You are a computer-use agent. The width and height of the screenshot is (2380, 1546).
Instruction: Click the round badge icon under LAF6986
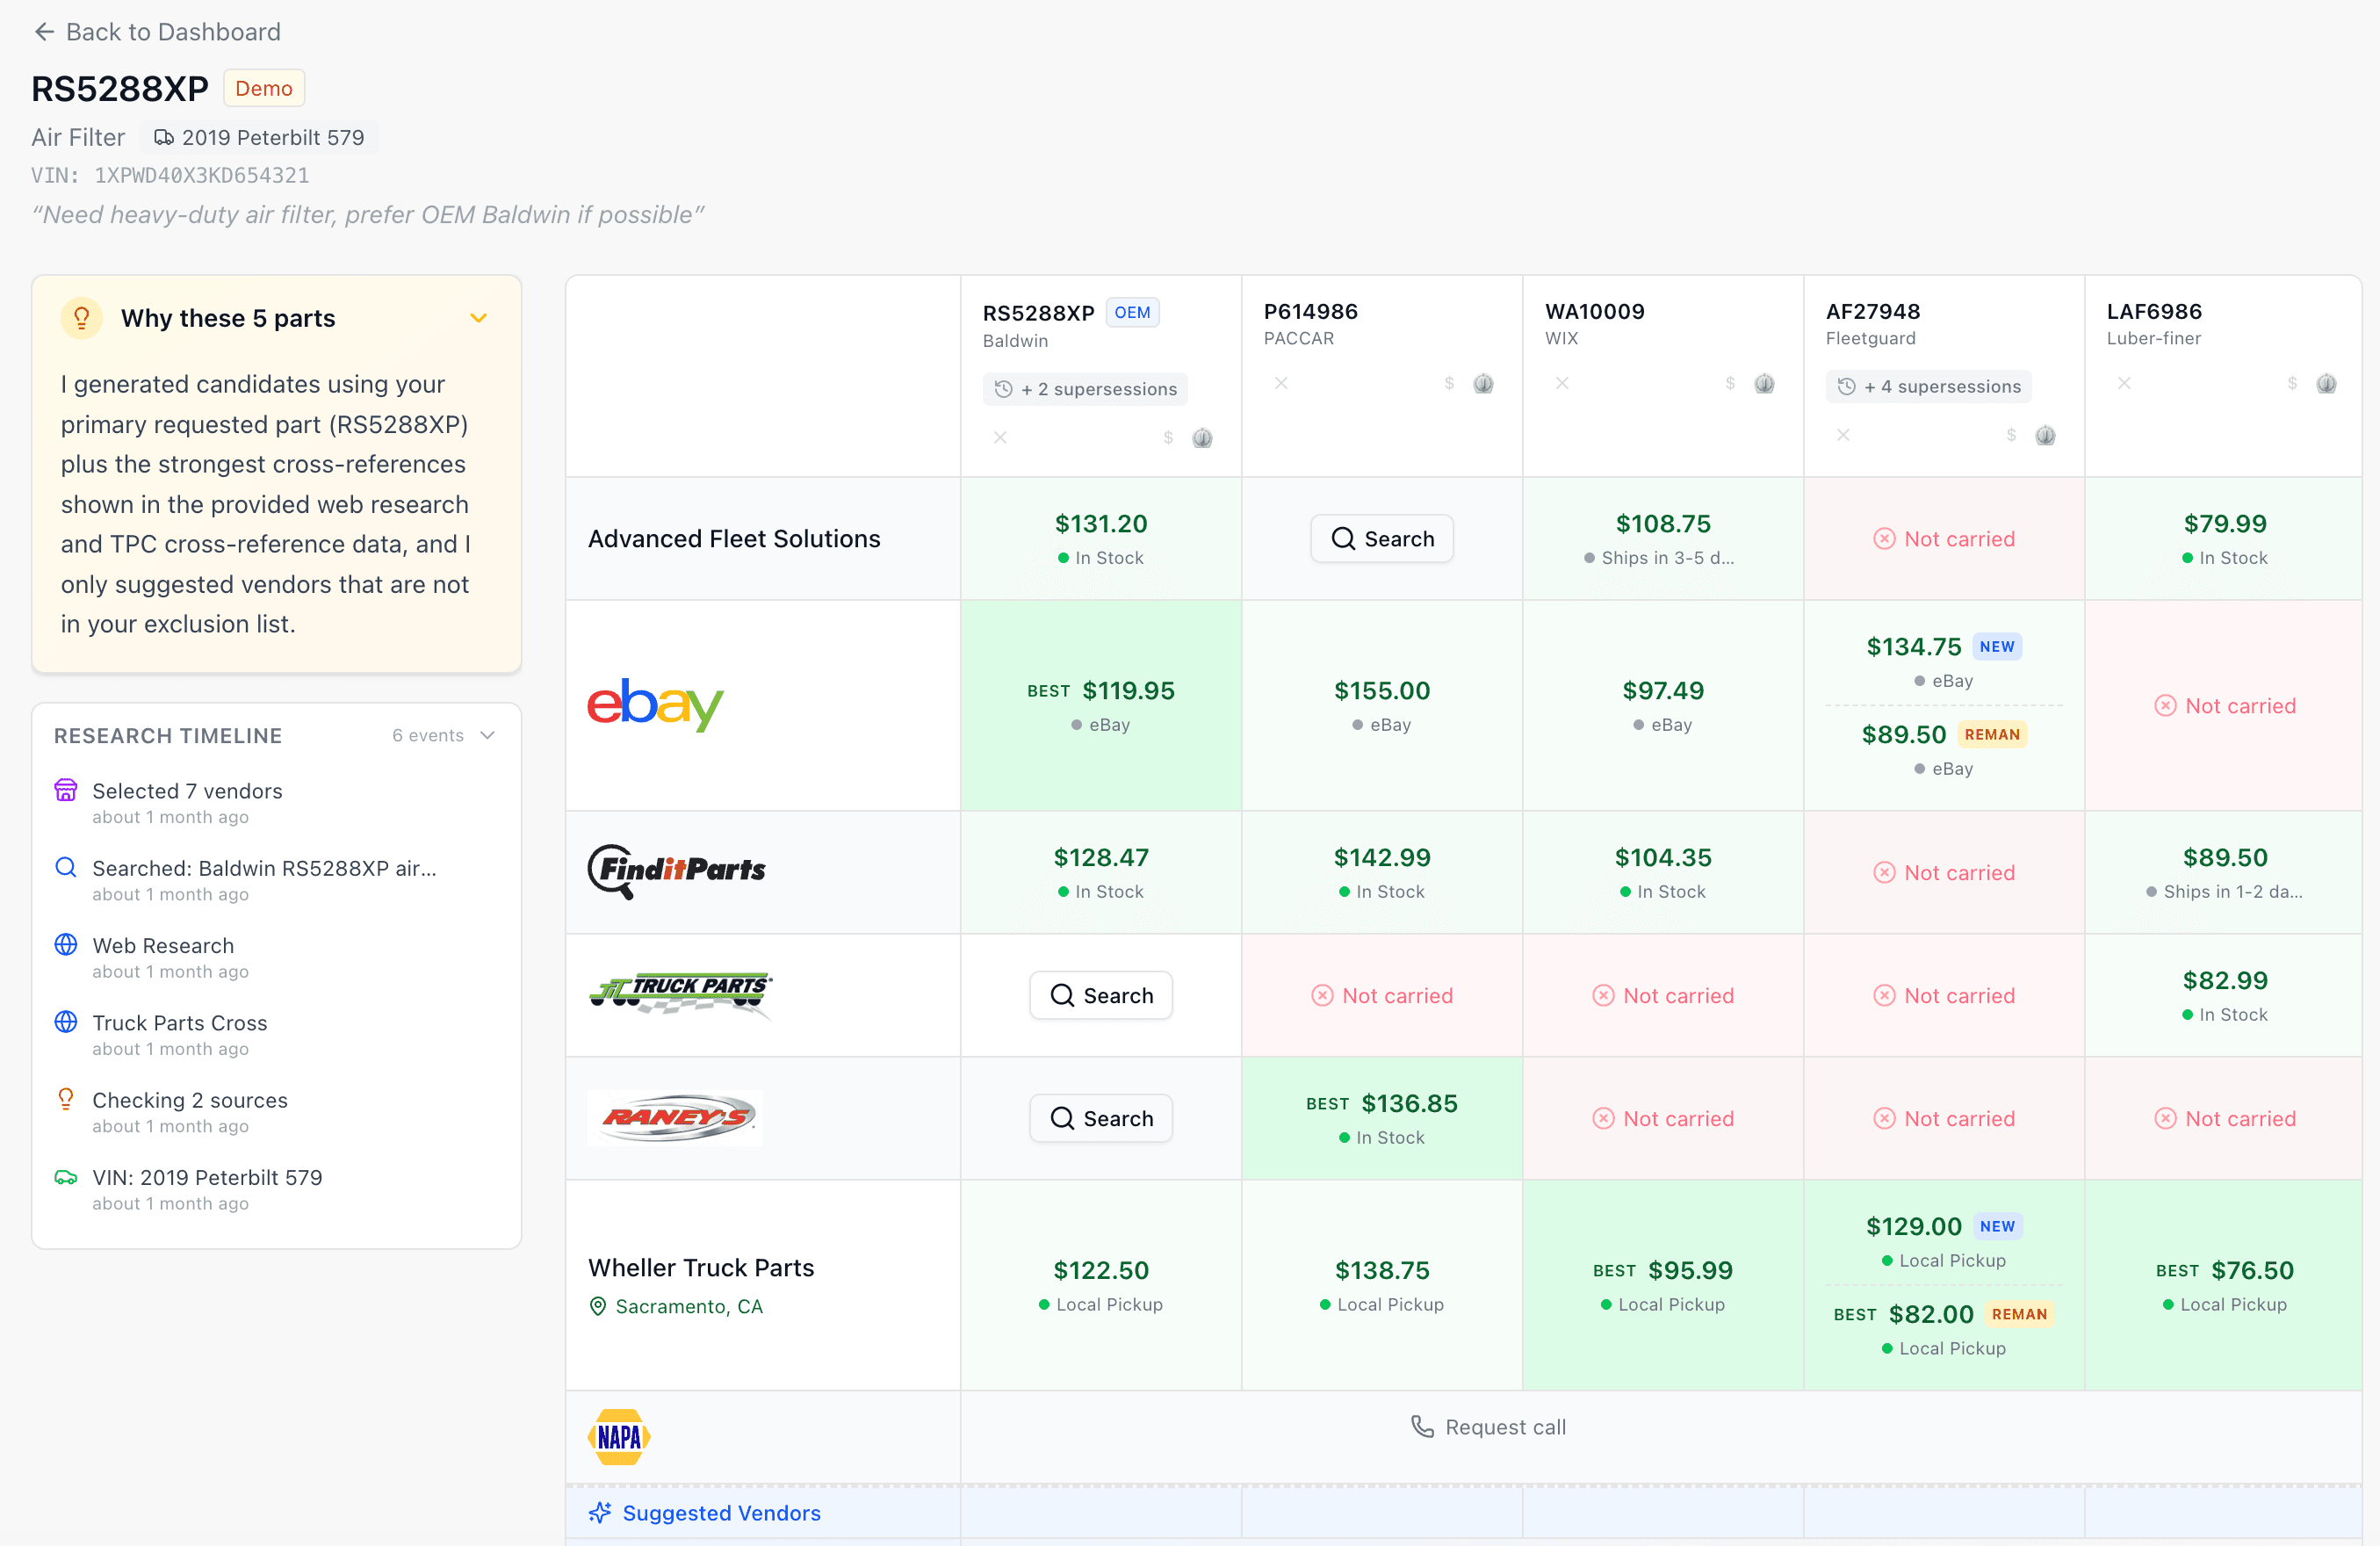point(2326,383)
